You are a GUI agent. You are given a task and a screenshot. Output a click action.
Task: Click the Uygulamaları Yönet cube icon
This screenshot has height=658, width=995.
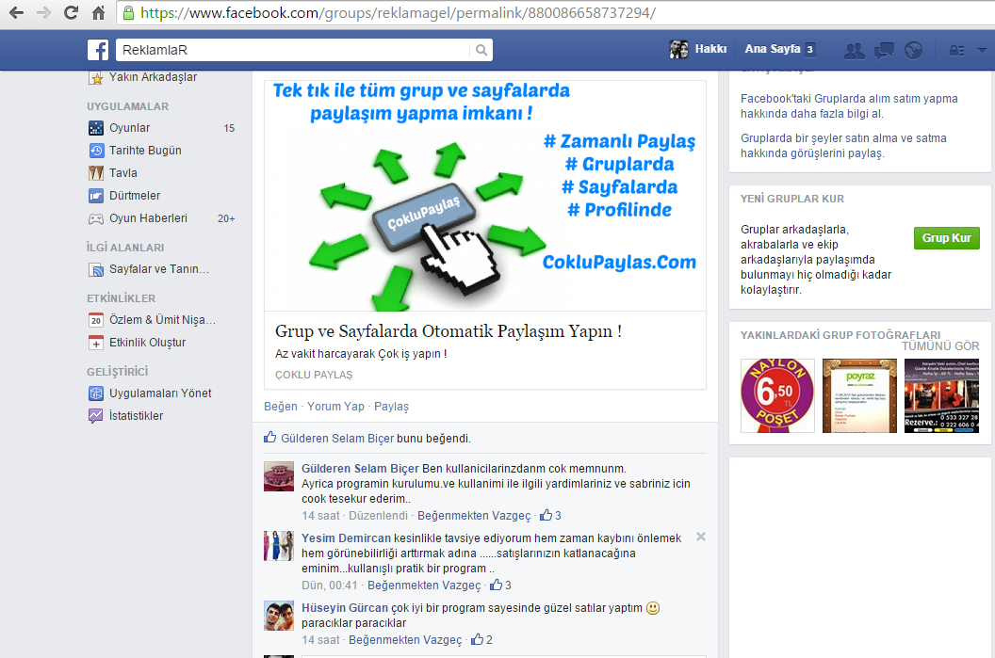96,393
